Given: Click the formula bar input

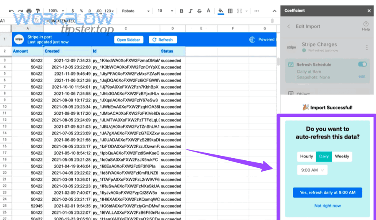Looking at the screenshot, I should tap(158, 21).
